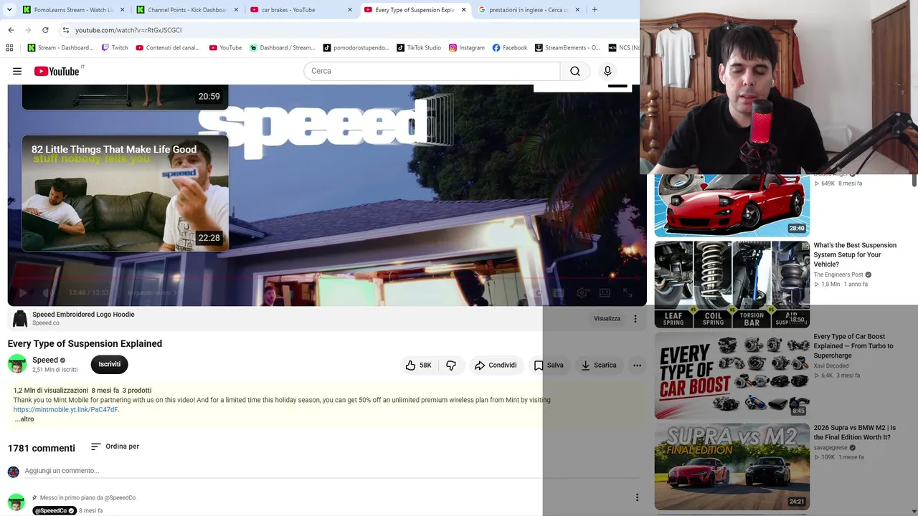Click the search magnifier button

click(575, 71)
